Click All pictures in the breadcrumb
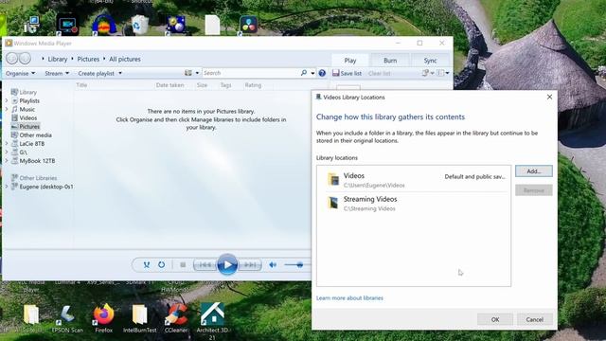Viewport: 606px width, 341px height. (125, 59)
